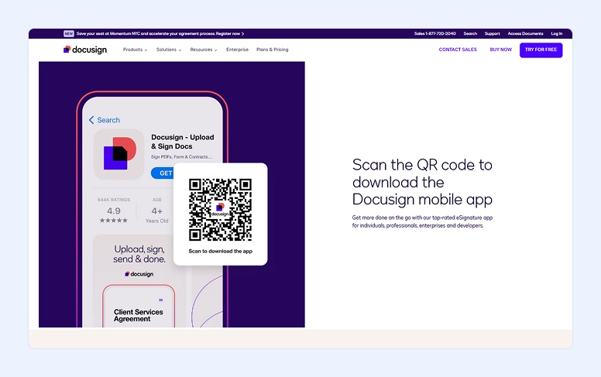601x377 pixels.
Task: Click the small docusign logo under 'Upload, sign'
Action: pos(139,274)
